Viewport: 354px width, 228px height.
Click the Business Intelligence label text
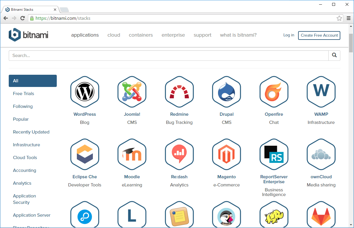[274, 192]
